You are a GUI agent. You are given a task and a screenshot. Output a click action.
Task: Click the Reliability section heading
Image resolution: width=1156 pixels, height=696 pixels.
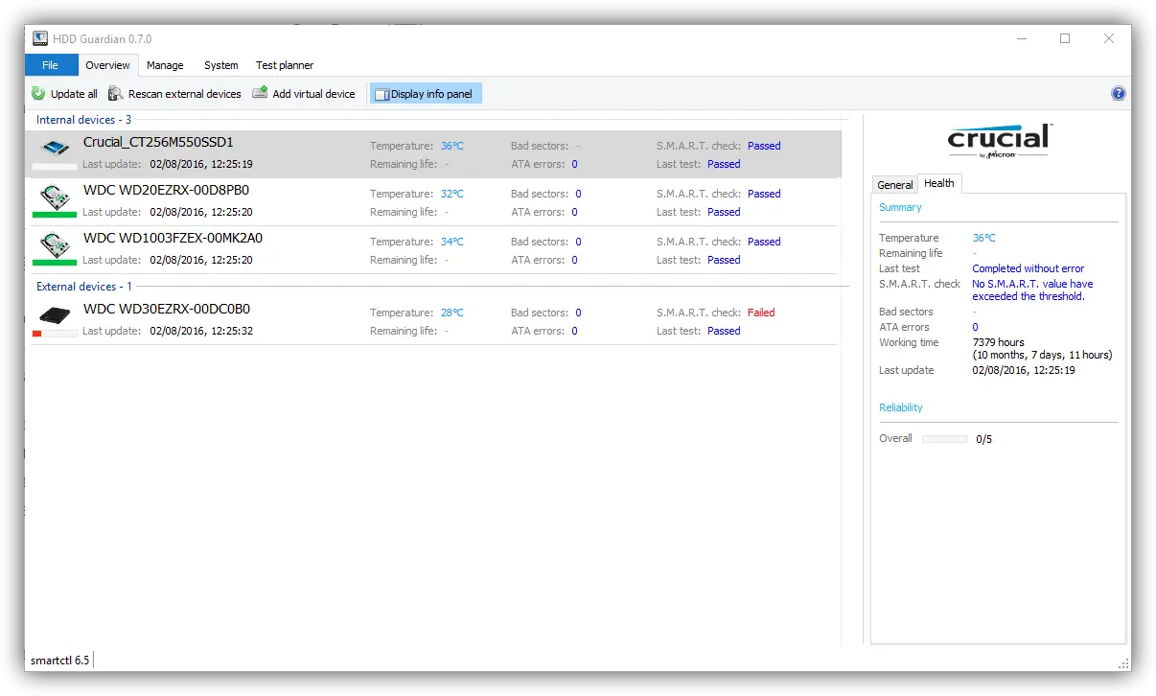(901, 407)
